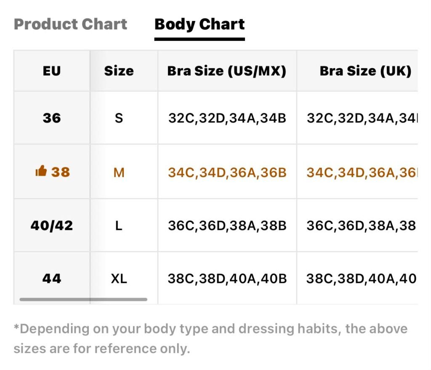
Task: Choose size L in the Size column
Action: (119, 226)
